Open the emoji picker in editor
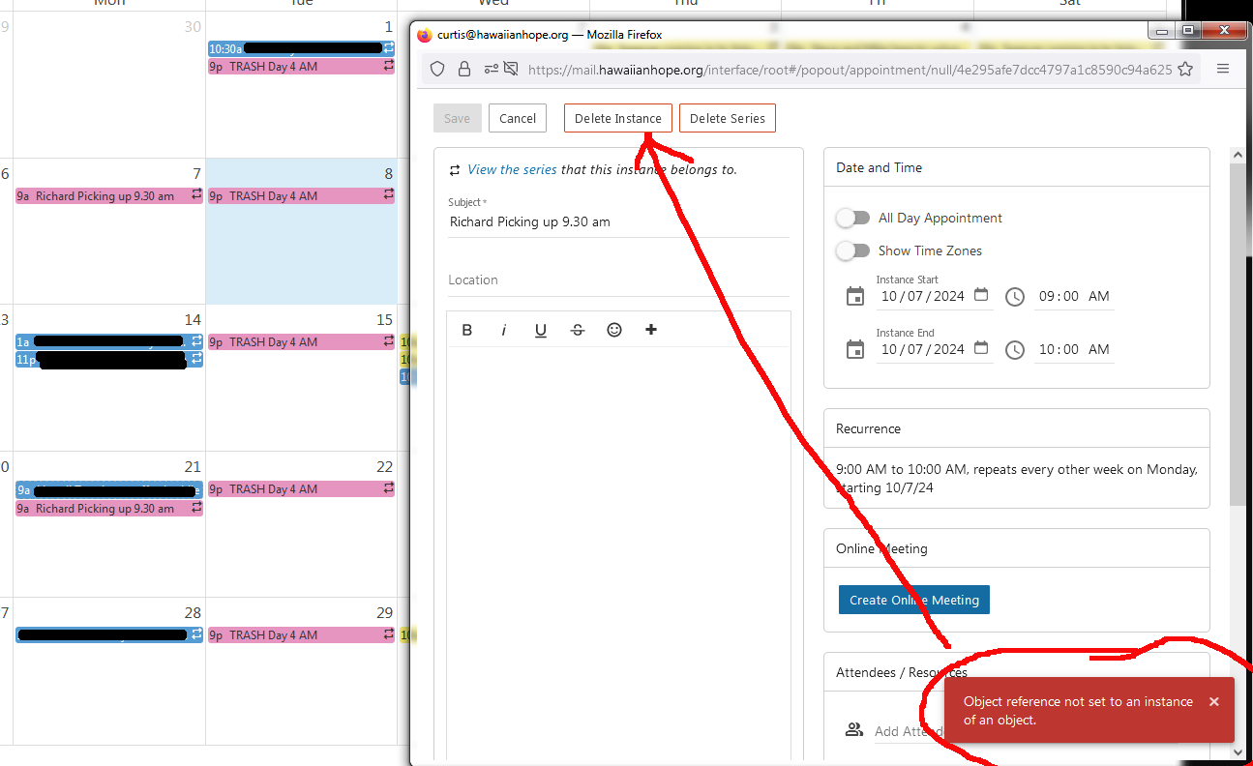Screen dimensions: 1253x766 coord(614,330)
